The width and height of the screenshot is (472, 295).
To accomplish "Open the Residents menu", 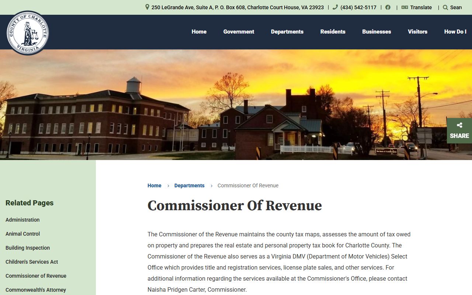I will click(333, 32).
